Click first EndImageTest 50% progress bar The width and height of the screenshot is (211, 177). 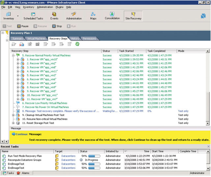94,164
